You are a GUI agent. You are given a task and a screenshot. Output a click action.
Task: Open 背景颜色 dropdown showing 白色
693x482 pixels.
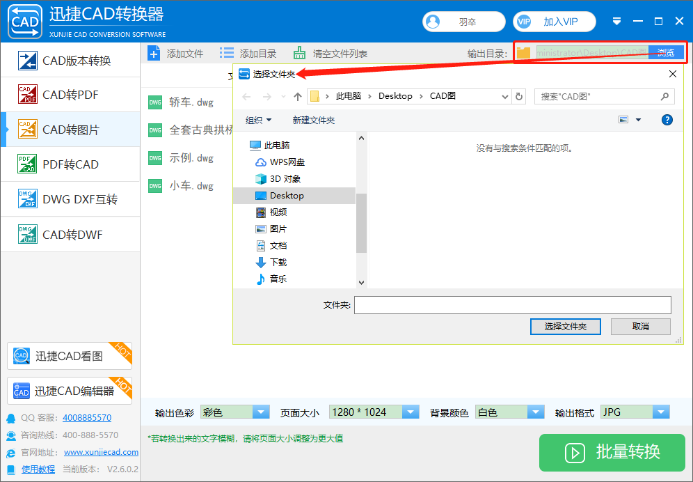509,412
